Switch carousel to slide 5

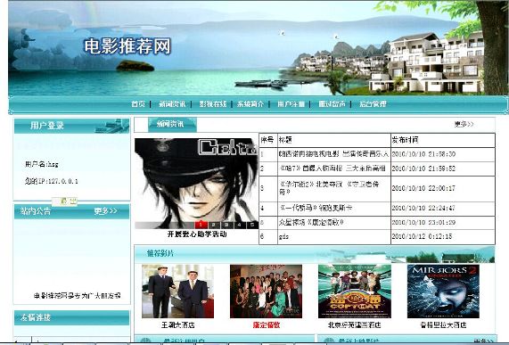252,225
